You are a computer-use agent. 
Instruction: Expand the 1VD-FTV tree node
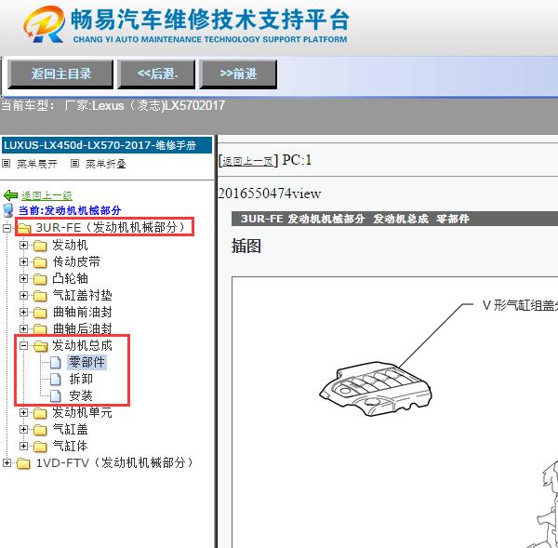click(x=7, y=462)
